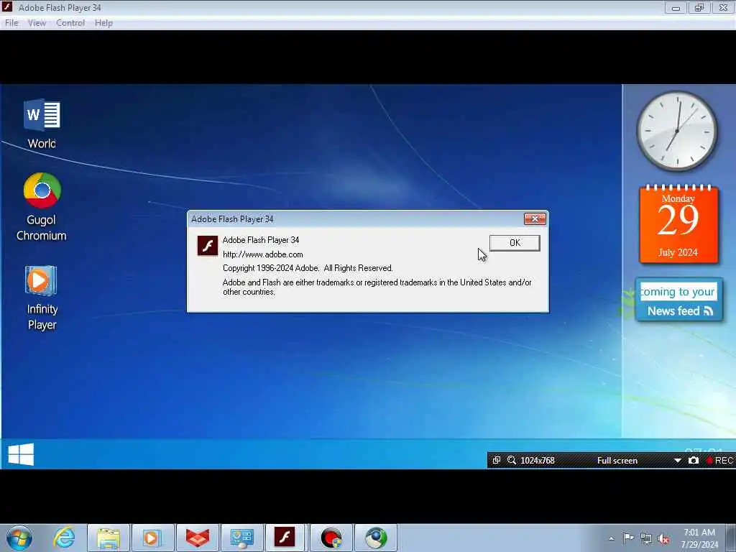The image size is (736, 552).
Task: Open the Control menu
Action: (x=70, y=23)
